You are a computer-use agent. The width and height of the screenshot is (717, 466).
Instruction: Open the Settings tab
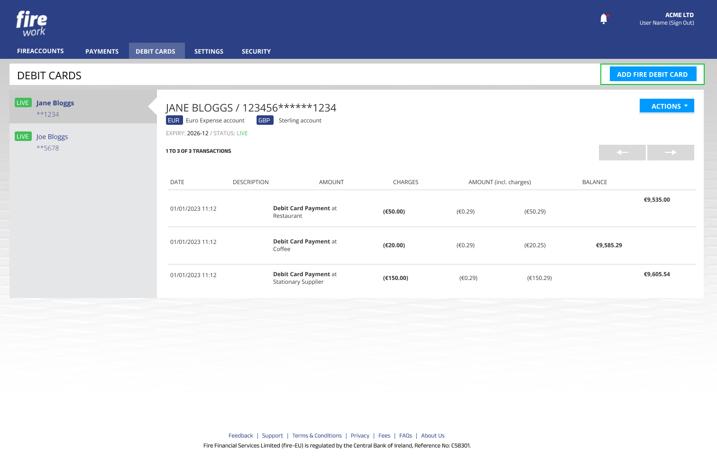click(209, 51)
